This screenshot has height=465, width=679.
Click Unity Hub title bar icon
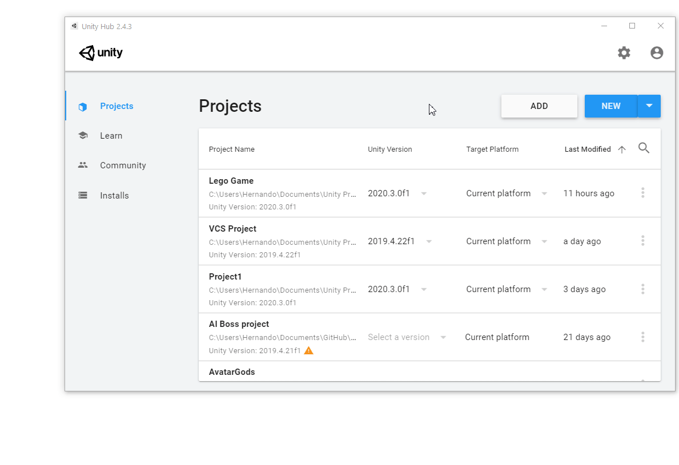pos(74,26)
